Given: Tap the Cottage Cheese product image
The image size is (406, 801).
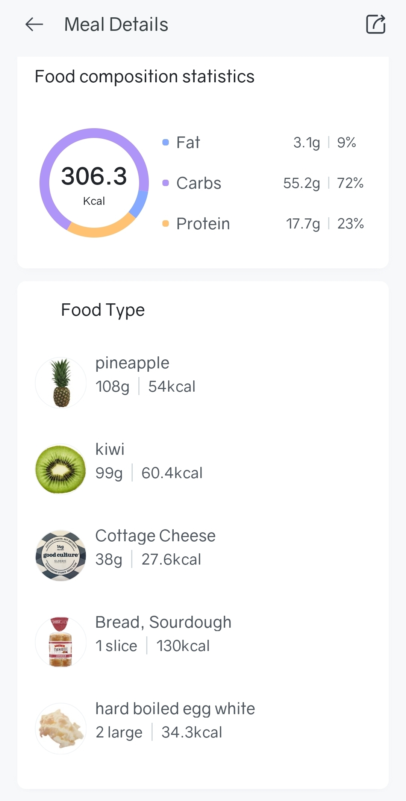Looking at the screenshot, I should coord(61,556).
